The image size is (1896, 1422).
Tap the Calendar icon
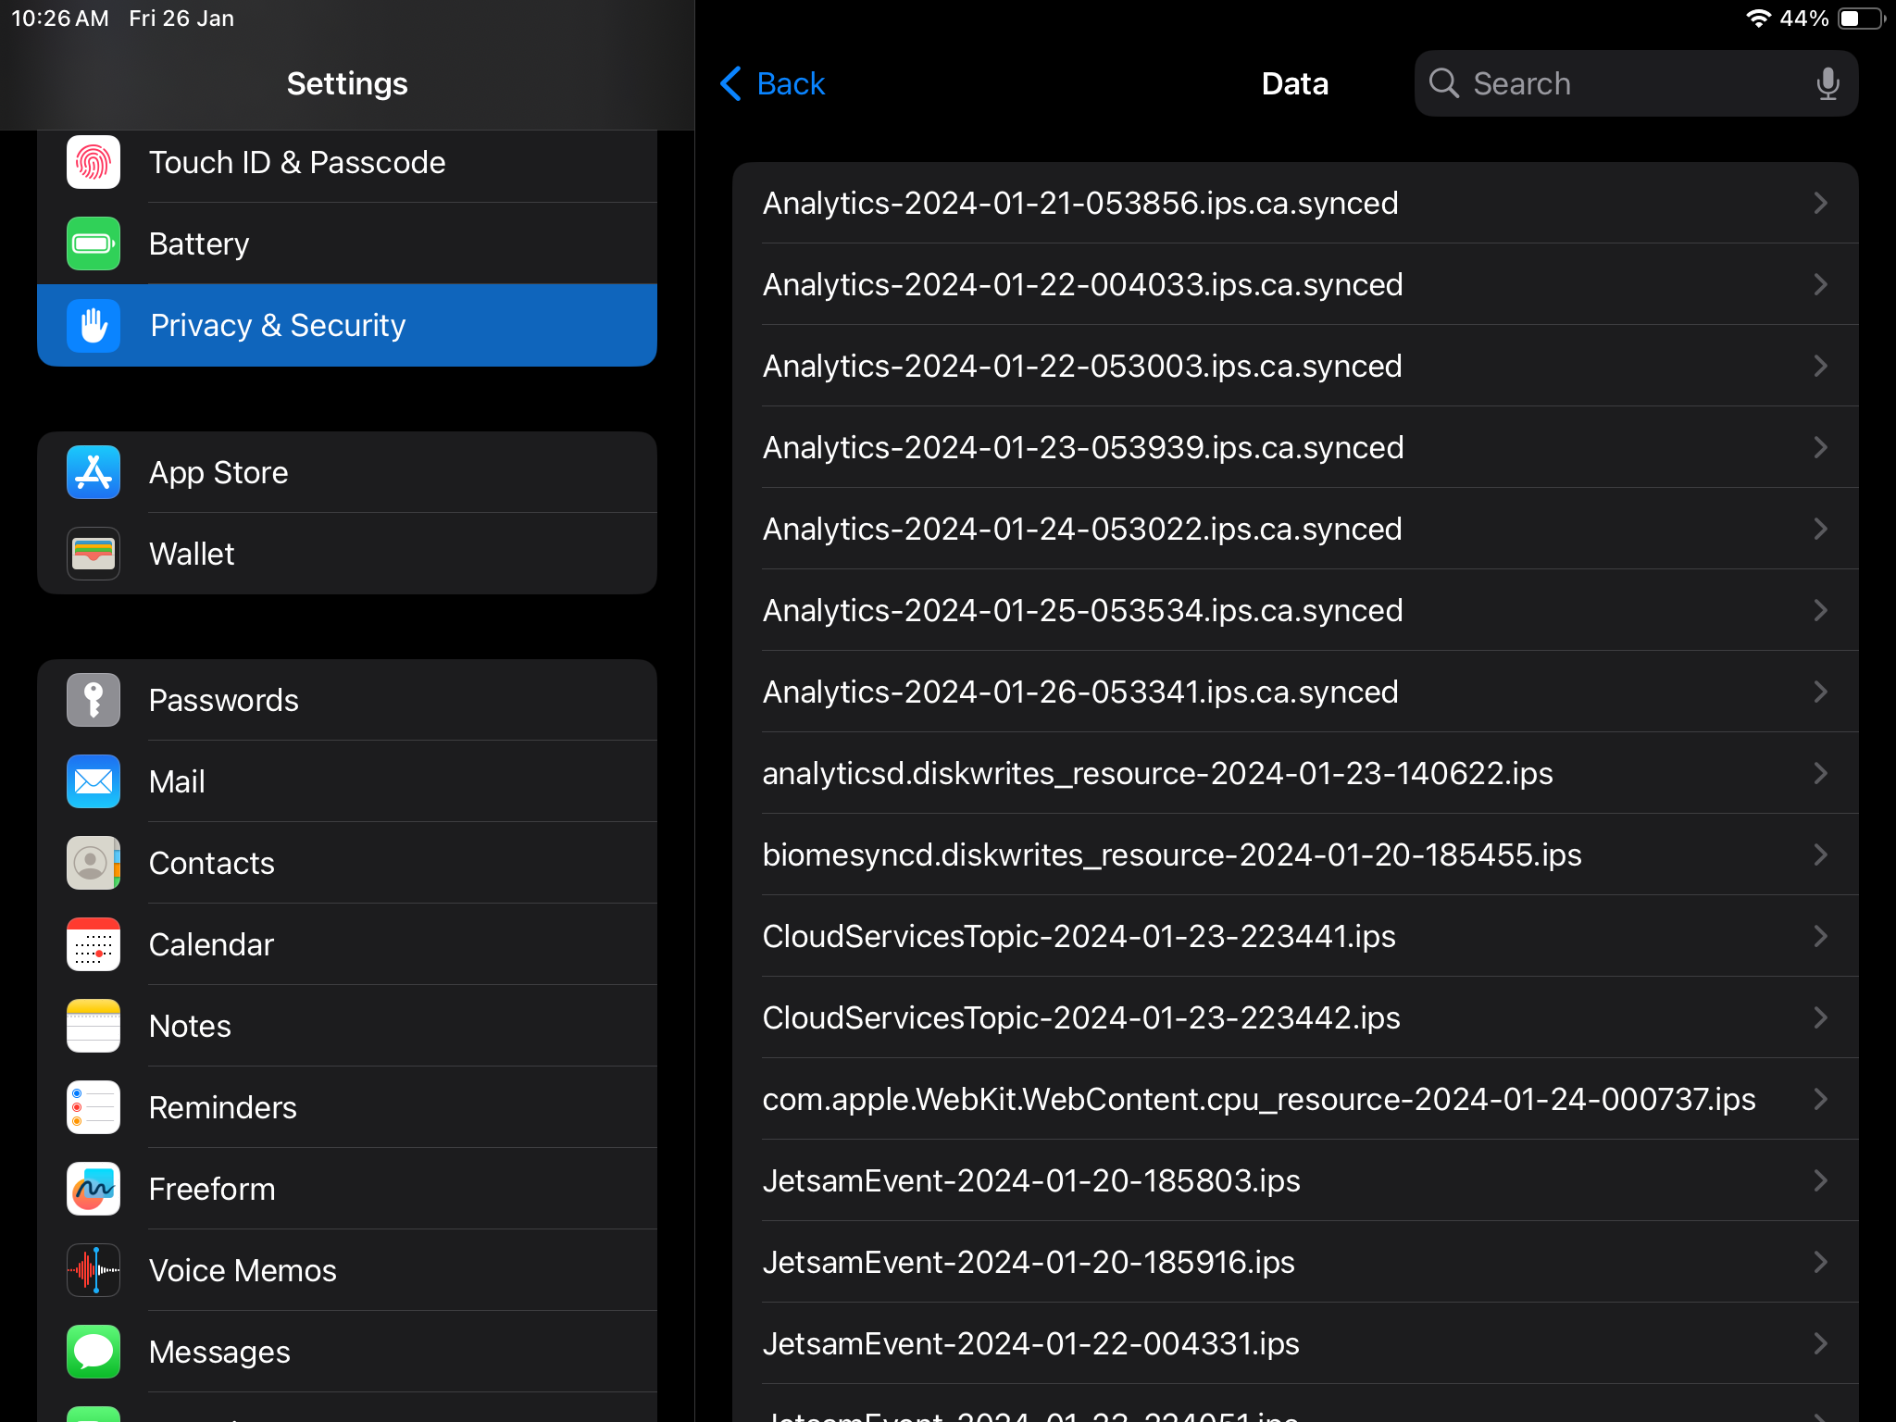tap(93, 944)
